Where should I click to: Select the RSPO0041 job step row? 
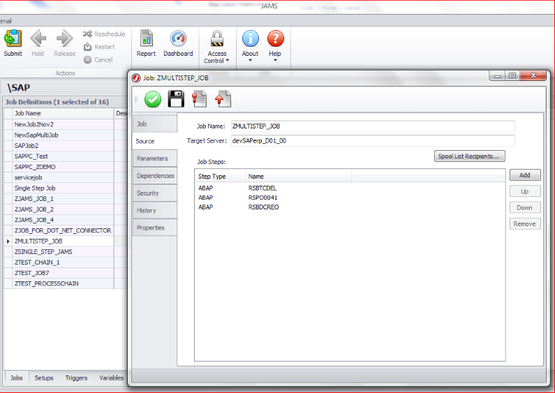tap(350, 198)
